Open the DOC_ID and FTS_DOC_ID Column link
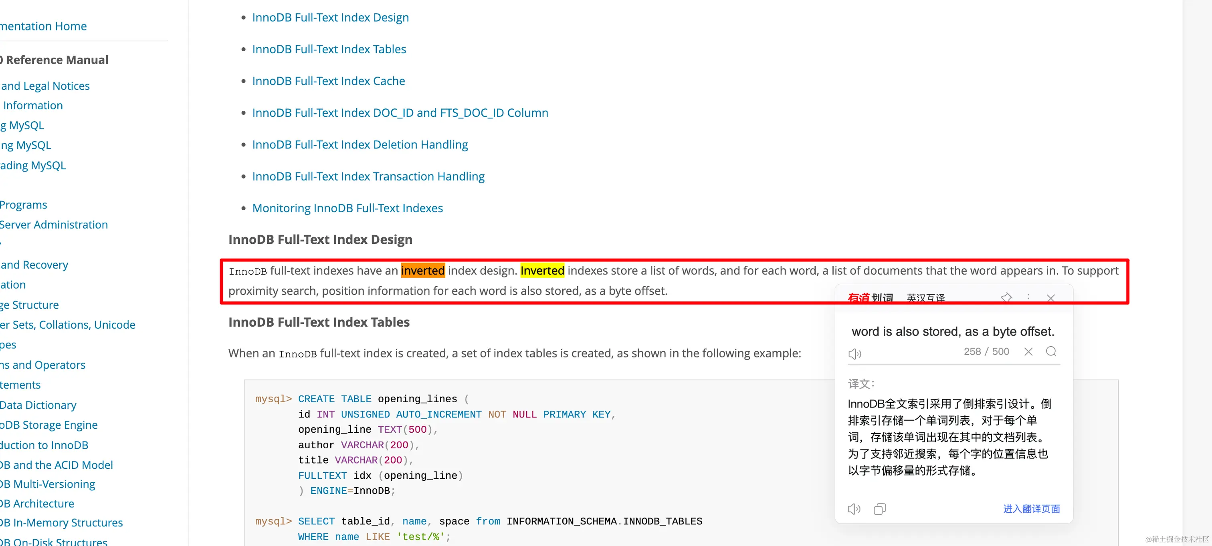Image resolution: width=1212 pixels, height=546 pixels. 400,113
